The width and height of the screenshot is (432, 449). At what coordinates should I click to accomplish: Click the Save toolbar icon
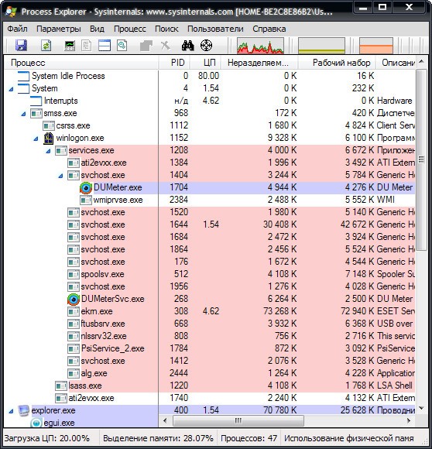click(x=21, y=45)
